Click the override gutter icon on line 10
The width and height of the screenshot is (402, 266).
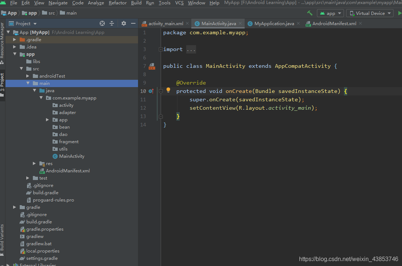(x=151, y=91)
